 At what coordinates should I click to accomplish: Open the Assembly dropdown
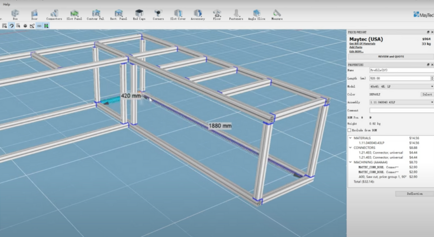[401, 102]
